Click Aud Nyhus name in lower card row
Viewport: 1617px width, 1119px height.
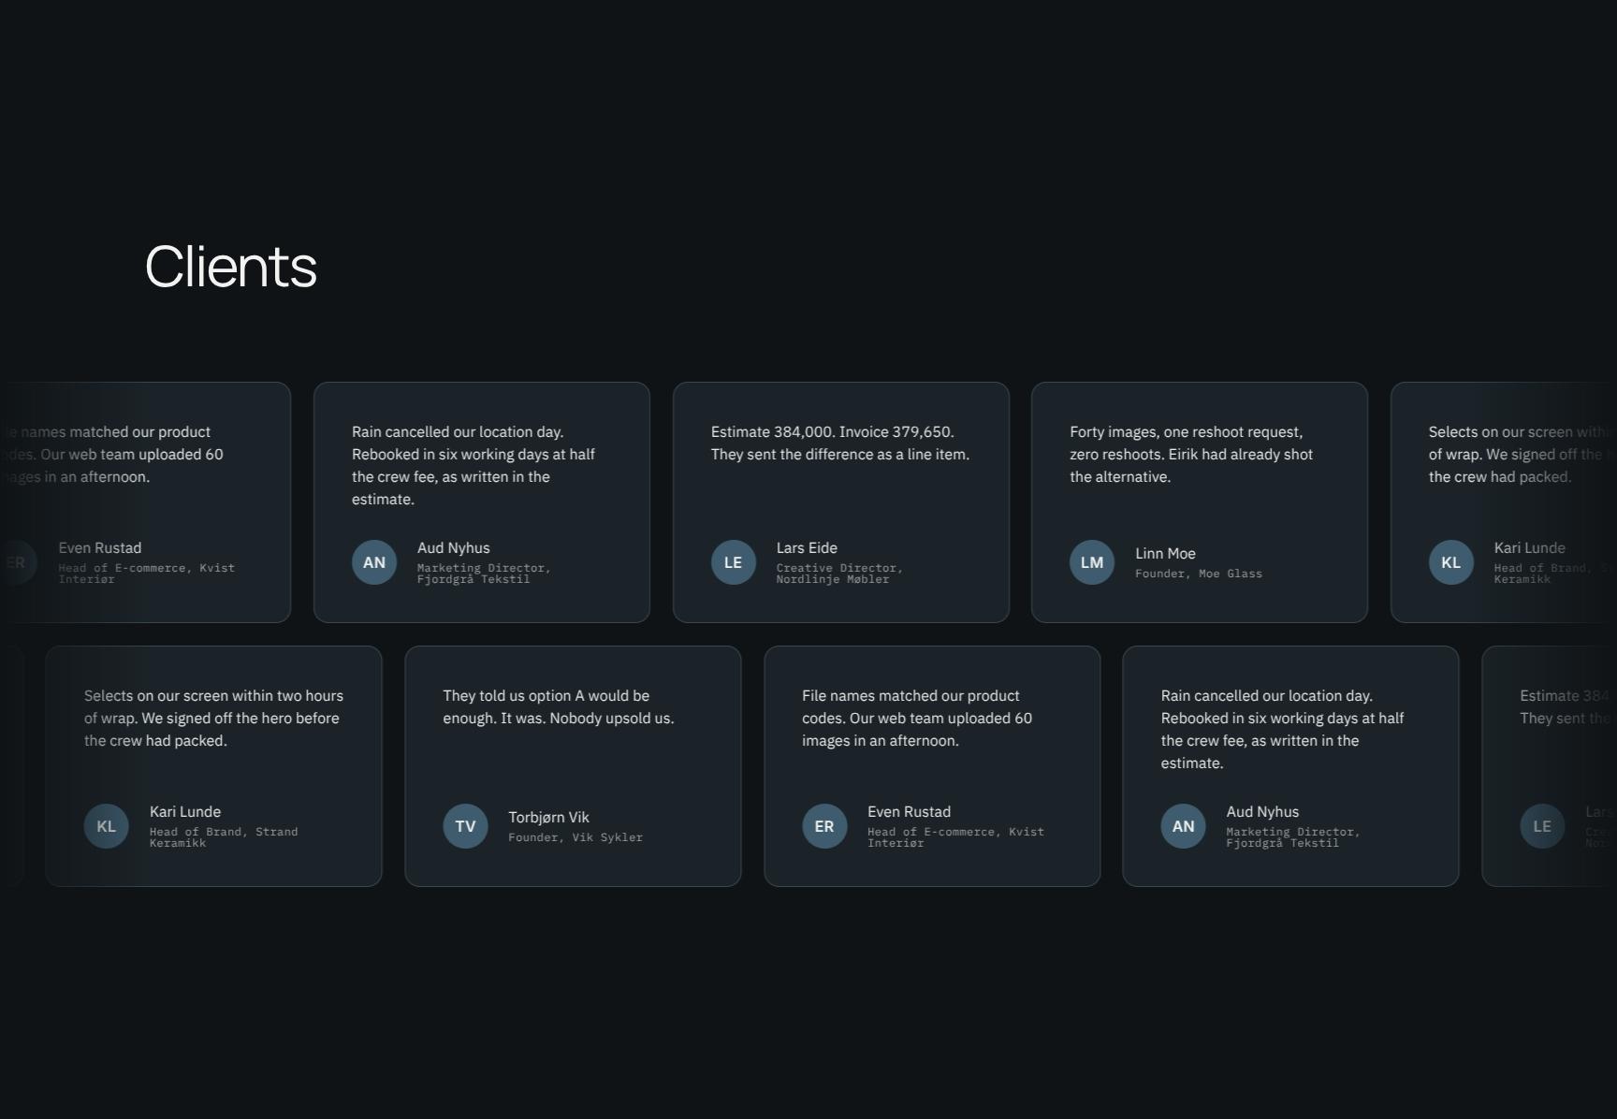(x=1262, y=811)
